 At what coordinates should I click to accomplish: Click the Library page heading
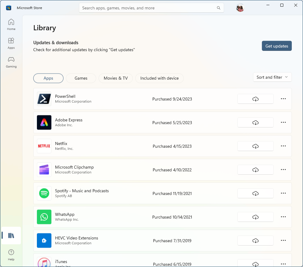pyautogui.click(x=44, y=28)
